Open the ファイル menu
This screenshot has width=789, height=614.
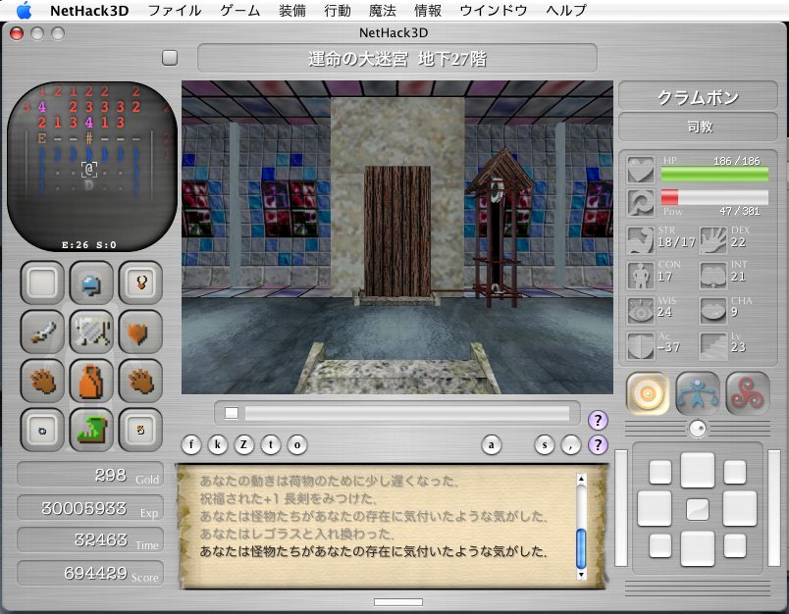(175, 11)
